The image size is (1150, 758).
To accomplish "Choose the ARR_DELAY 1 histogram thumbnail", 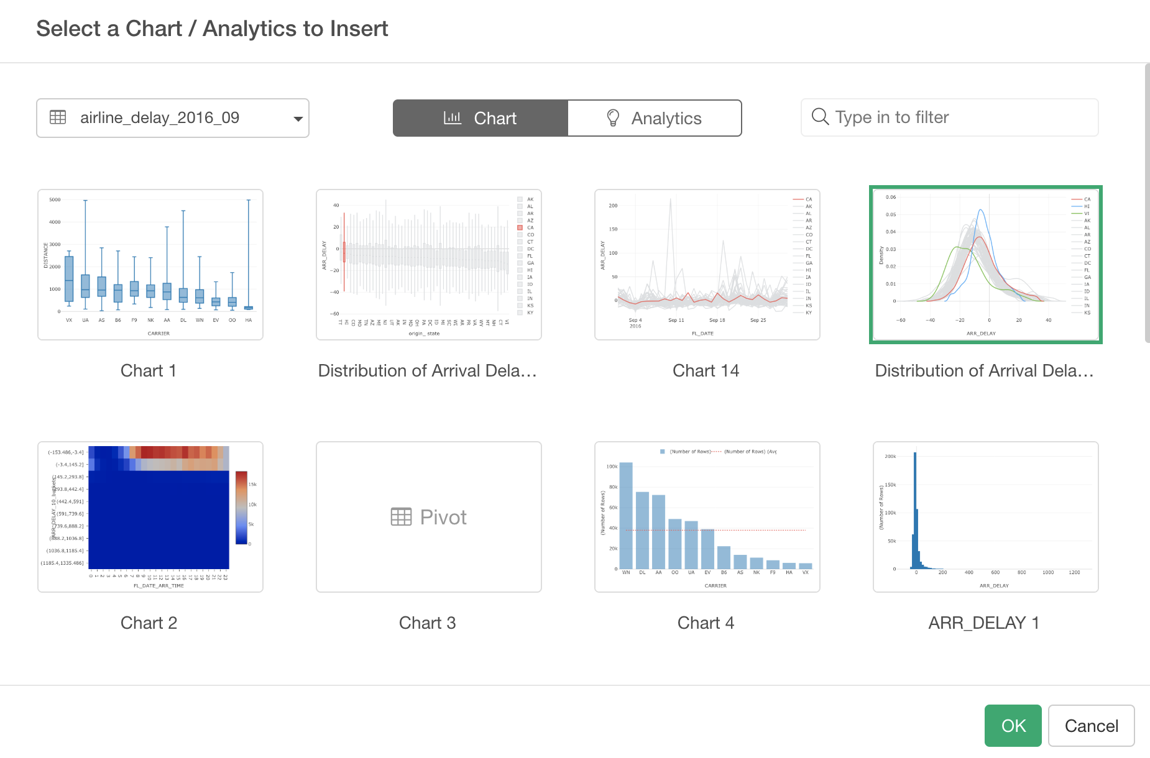I will click(986, 517).
